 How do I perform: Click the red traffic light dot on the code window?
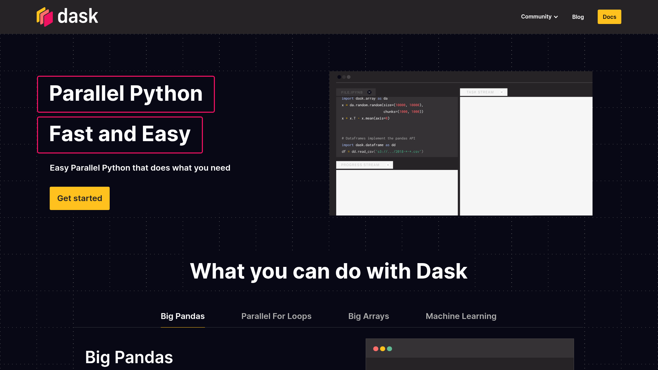[x=376, y=348]
